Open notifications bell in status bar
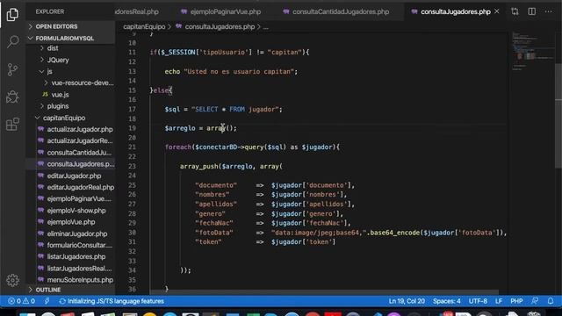 (x=551, y=301)
